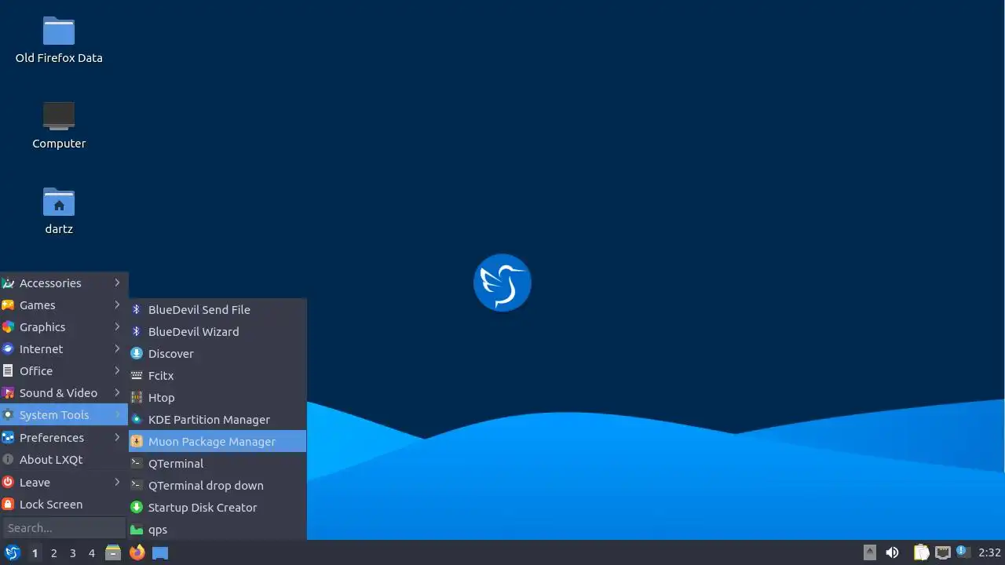Launch BlueDevil Send File
1005x565 pixels.
coord(217,309)
